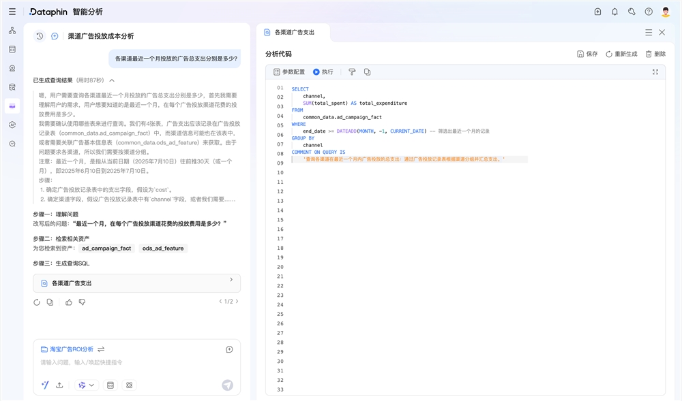
Task: Select the highlighted purple analysis icon in sidebar
Action: [x=12, y=106]
